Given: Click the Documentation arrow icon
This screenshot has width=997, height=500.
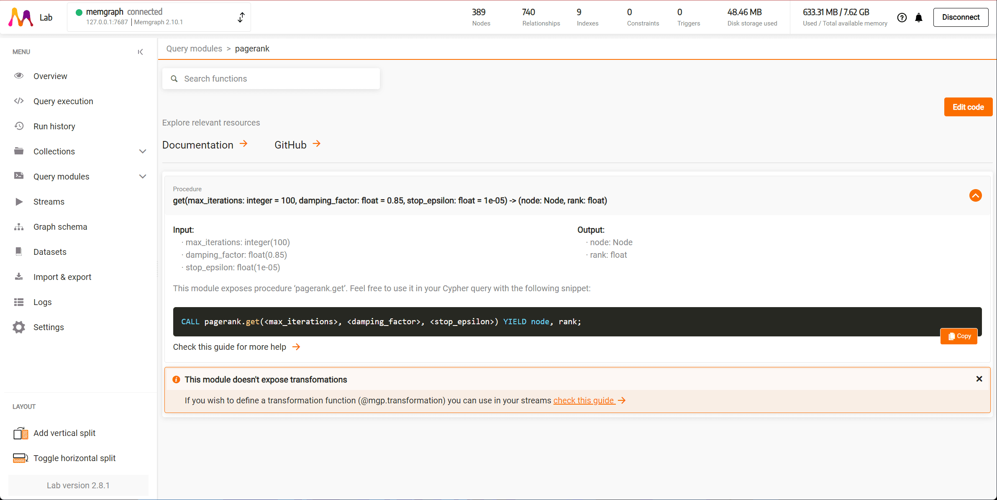Looking at the screenshot, I should [x=243, y=144].
